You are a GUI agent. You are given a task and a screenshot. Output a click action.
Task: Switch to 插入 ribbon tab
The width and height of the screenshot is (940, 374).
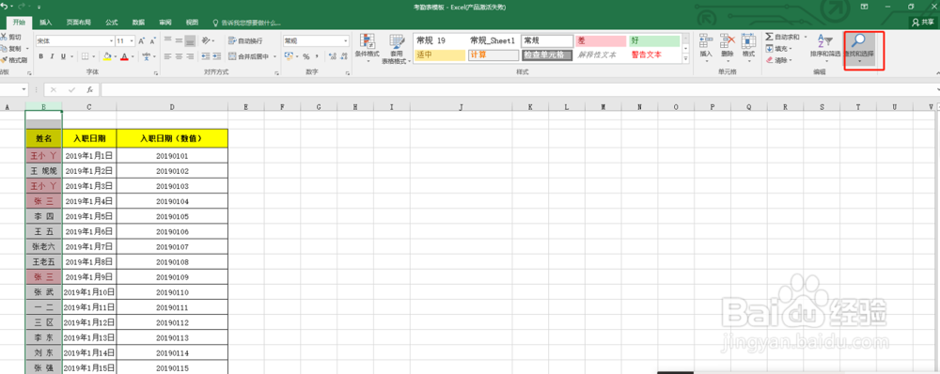[45, 23]
